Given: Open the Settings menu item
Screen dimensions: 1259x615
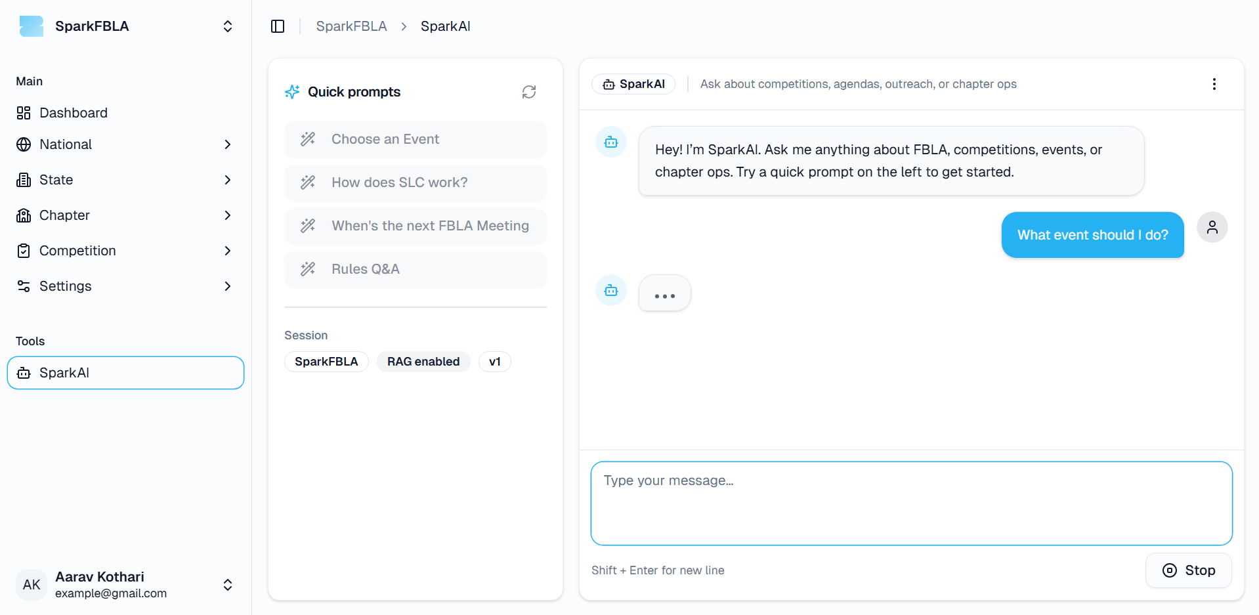Looking at the screenshot, I should [x=125, y=286].
